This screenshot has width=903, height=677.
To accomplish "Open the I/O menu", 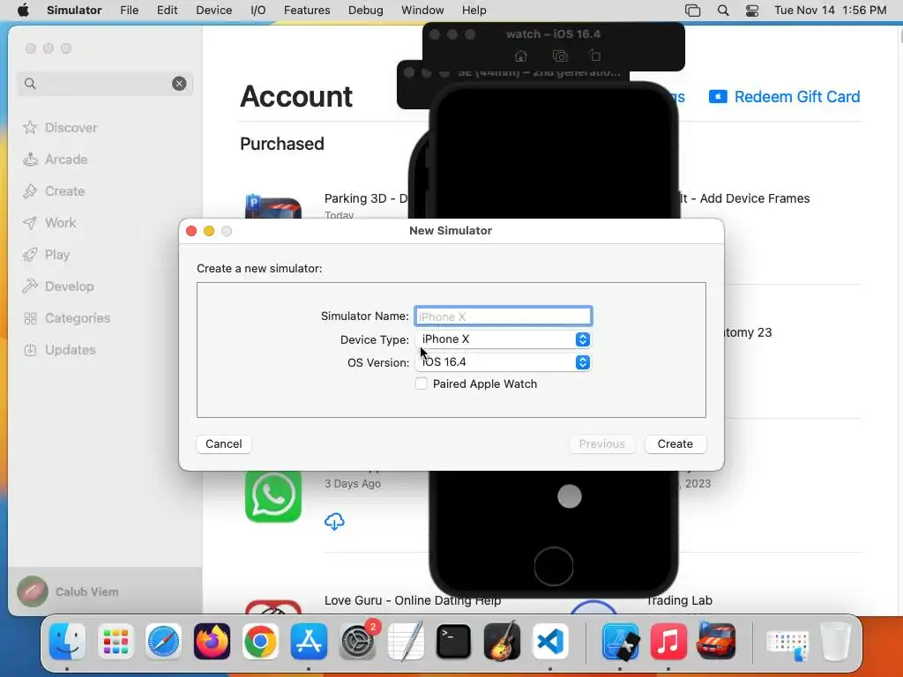I will [x=258, y=11].
